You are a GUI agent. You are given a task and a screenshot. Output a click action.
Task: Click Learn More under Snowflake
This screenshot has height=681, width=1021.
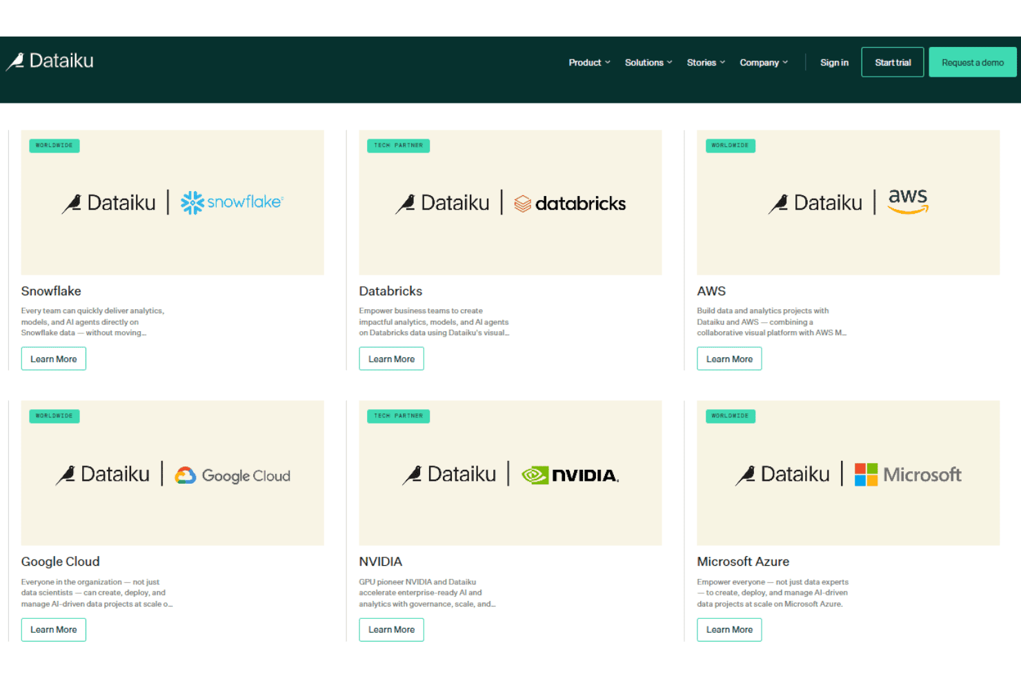[54, 359]
